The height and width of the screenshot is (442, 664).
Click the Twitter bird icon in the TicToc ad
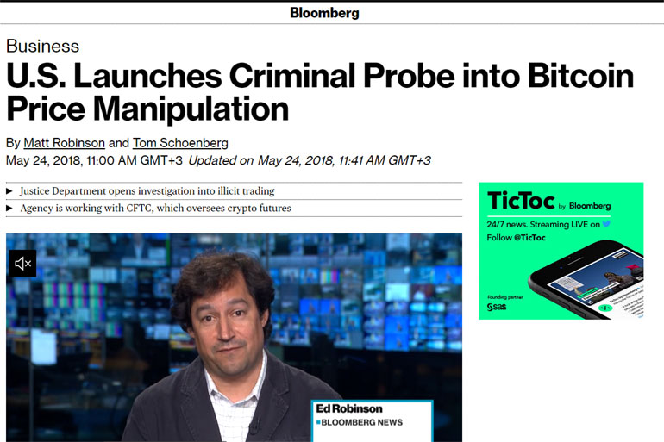[607, 224]
